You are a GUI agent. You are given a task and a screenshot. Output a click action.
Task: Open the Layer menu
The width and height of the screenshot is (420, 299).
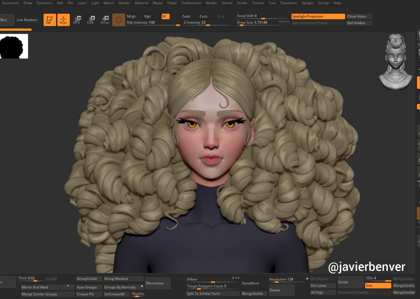(x=82, y=3)
